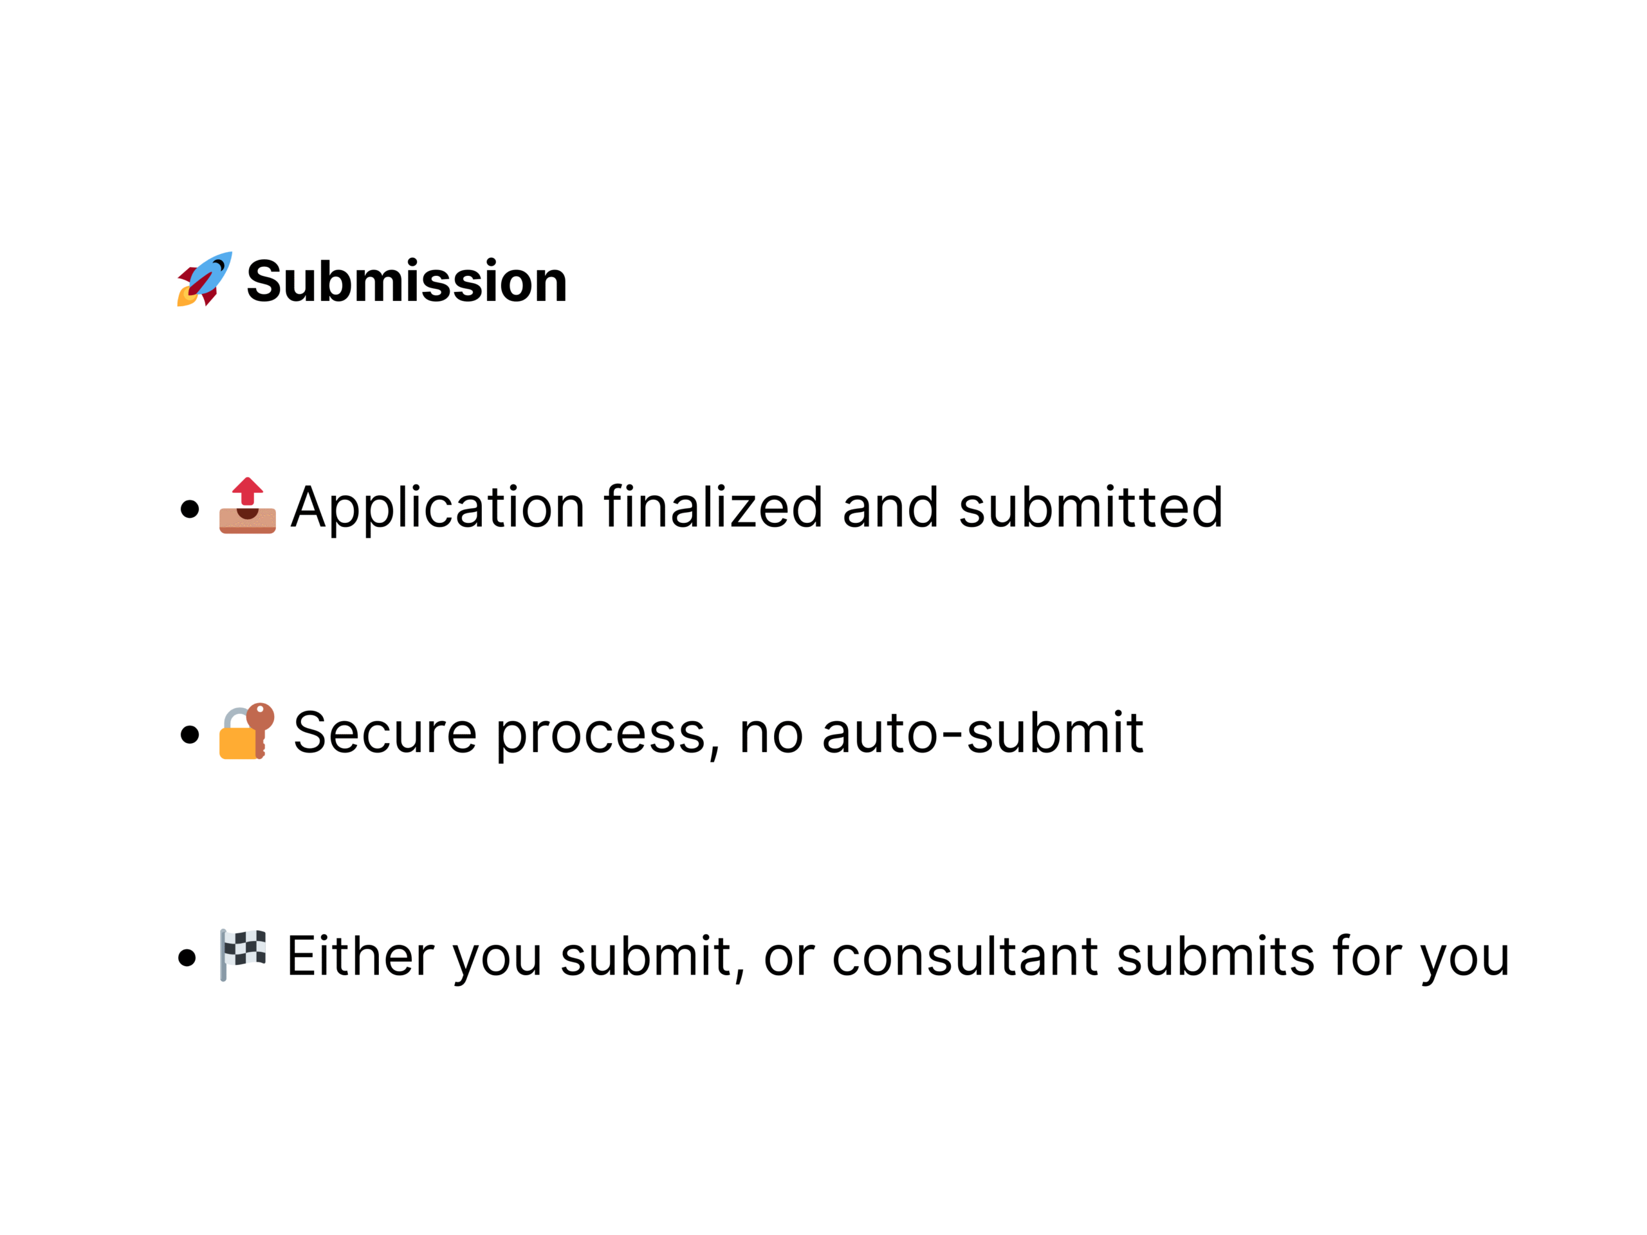The width and height of the screenshot is (1647, 1235).
Task: Click the hyphenated word "auto-submit"
Action: (983, 733)
